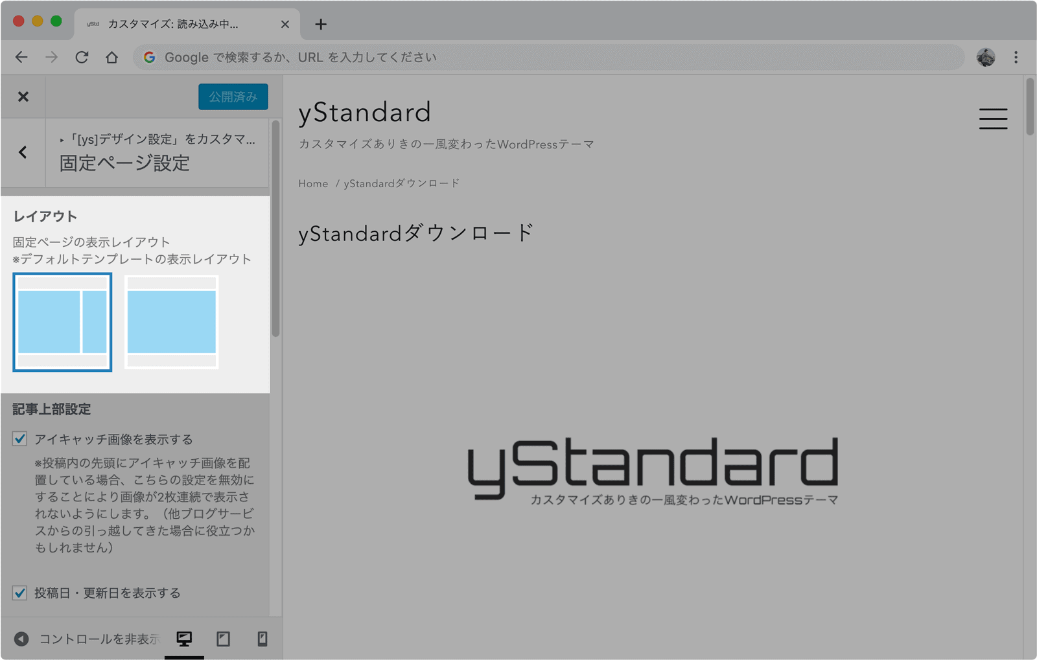The height and width of the screenshot is (660, 1037).
Task: Select the one-column full-width layout thumbnail
Action: [172, 322]
